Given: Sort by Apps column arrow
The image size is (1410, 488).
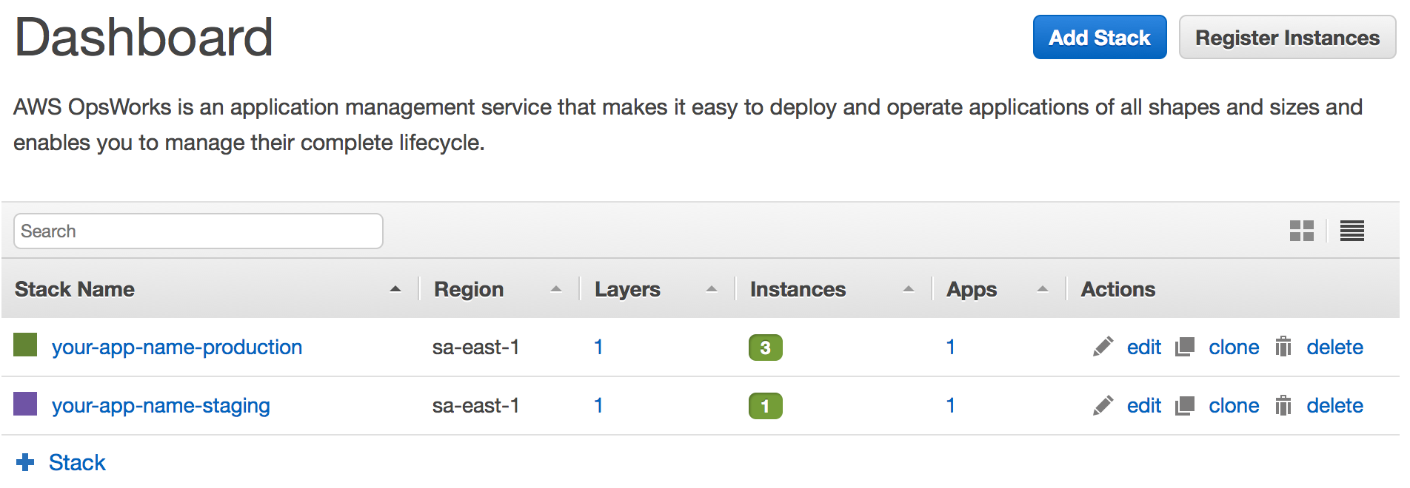Looking at the screenshot, I should coord(1043,289).
